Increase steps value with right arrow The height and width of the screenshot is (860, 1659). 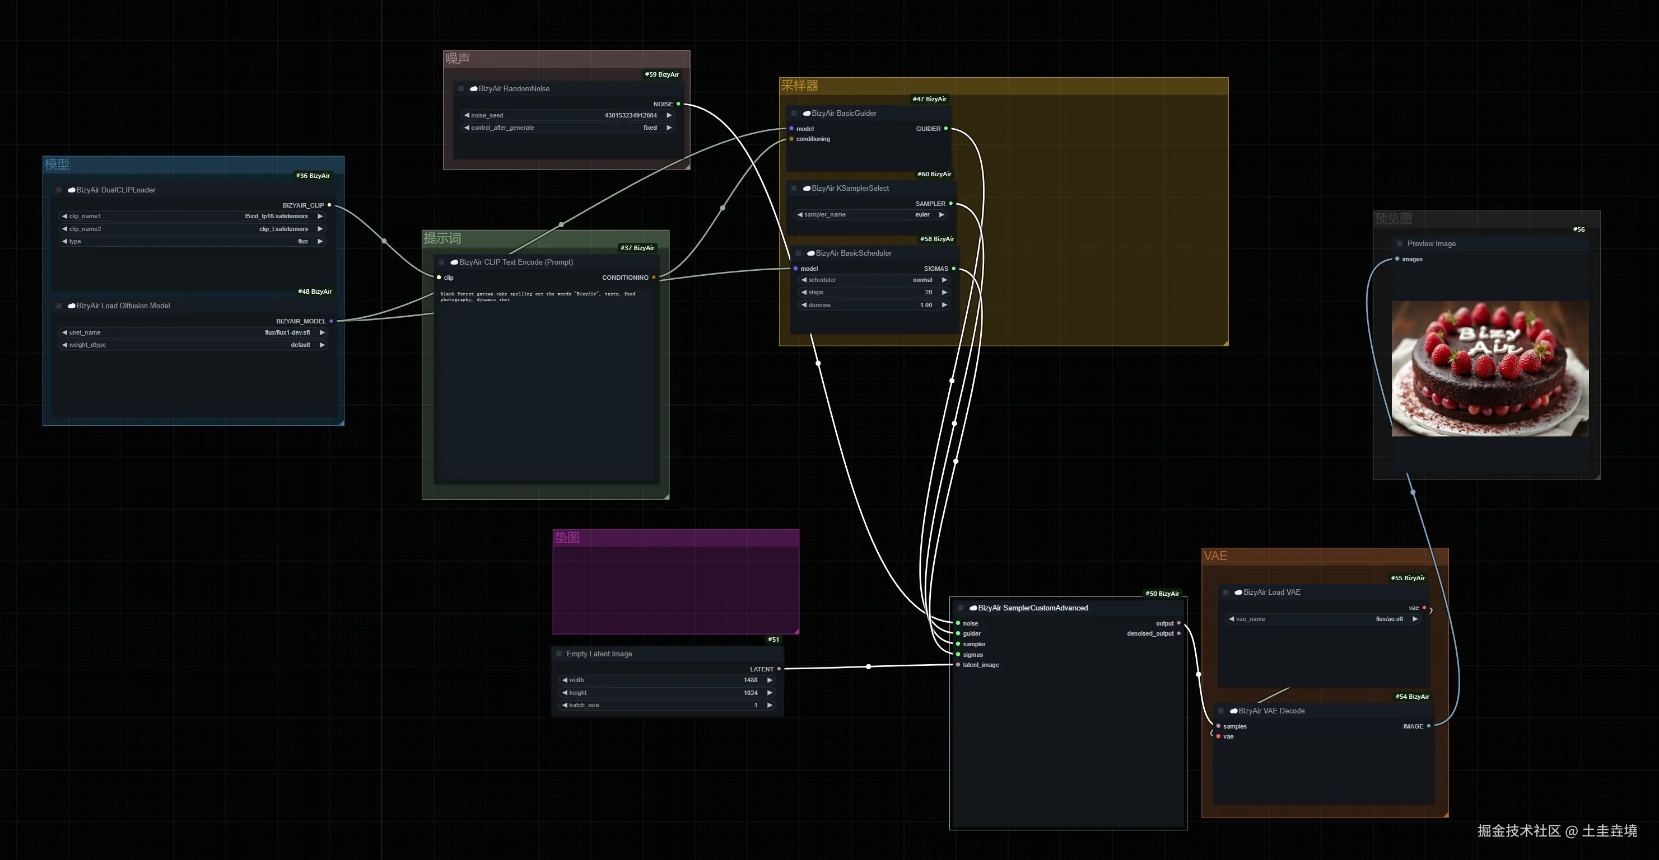944,293
